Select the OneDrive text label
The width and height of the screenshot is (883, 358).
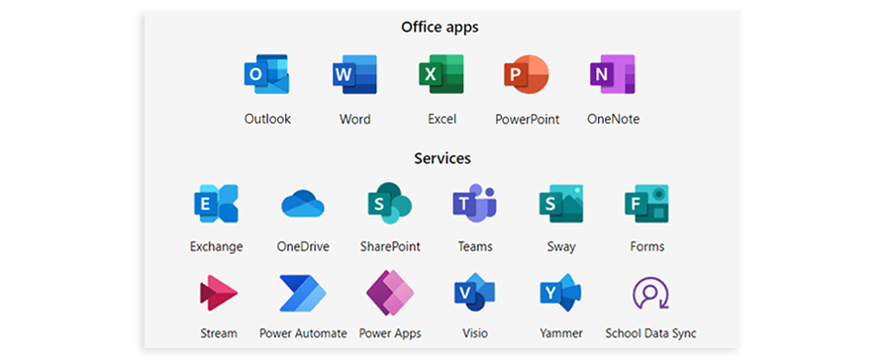click(x=303, y=246)
